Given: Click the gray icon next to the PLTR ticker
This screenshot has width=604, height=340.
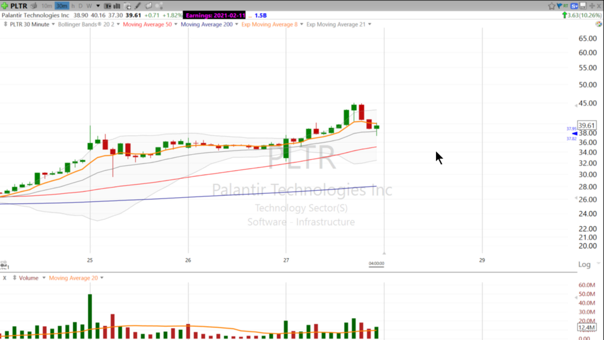Looking at the screenshot, I should point(34,6).
